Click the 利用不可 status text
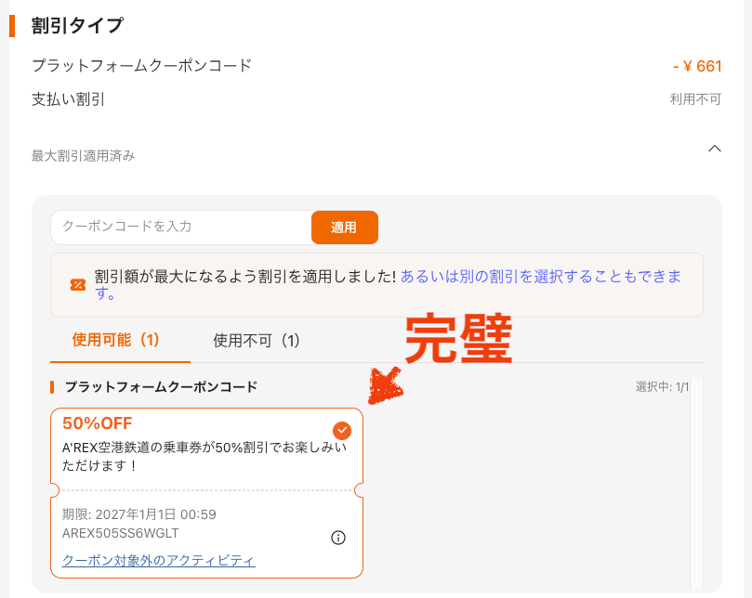The image size is (752, 598). click(x=695, y=99)
